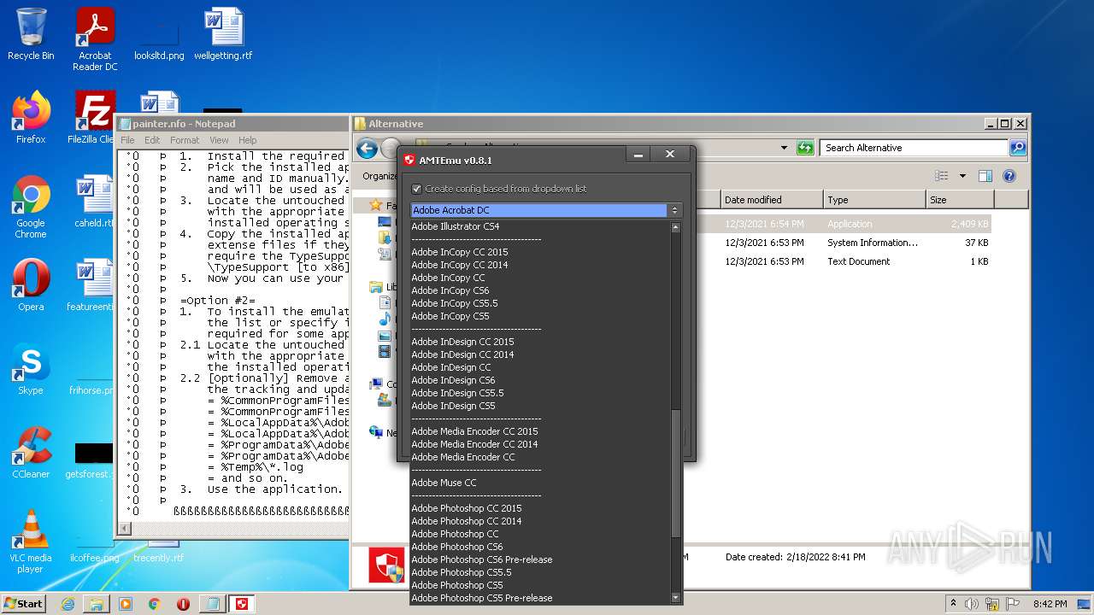Choose Adobe InDesign CS5.5 in list
Screen dimensions: 1094x615
(539, 393)
